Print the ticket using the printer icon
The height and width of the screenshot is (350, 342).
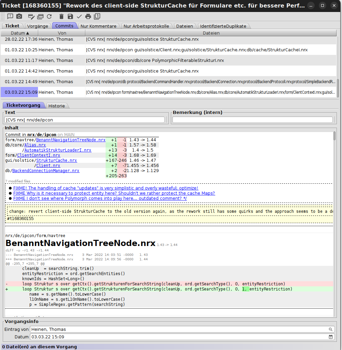tap(88, 16)
